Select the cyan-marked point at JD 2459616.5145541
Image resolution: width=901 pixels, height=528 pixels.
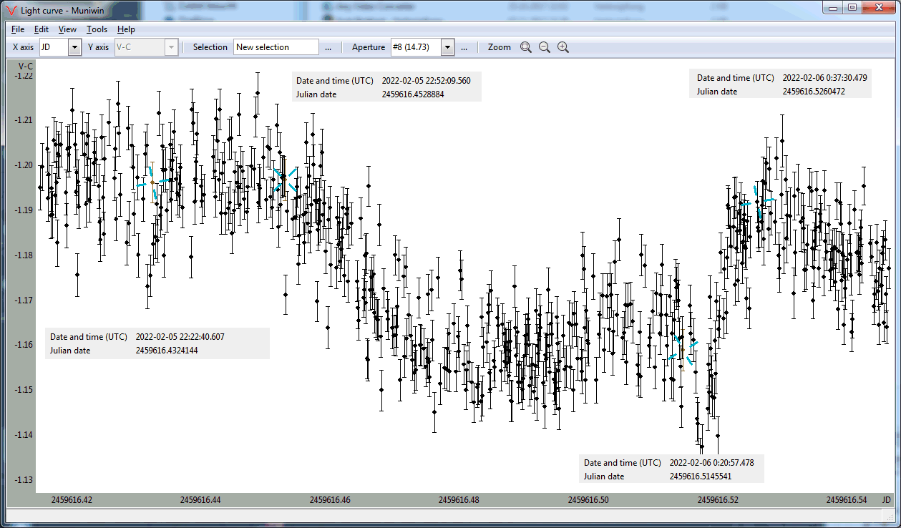pos(682,349)
